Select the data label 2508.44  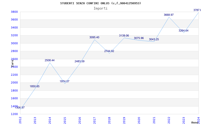tap(49, 60)
